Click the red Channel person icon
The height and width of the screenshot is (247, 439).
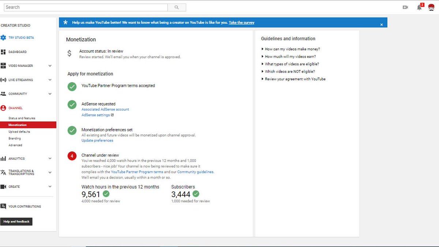point(3,108)
